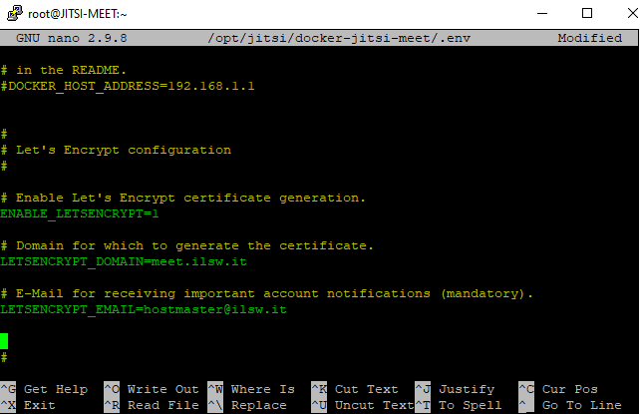Image resolution: width=640 pixels, height=414 pixels.
Task: Click the ^R Read File shortcut
Action: [x=152, y=405]
